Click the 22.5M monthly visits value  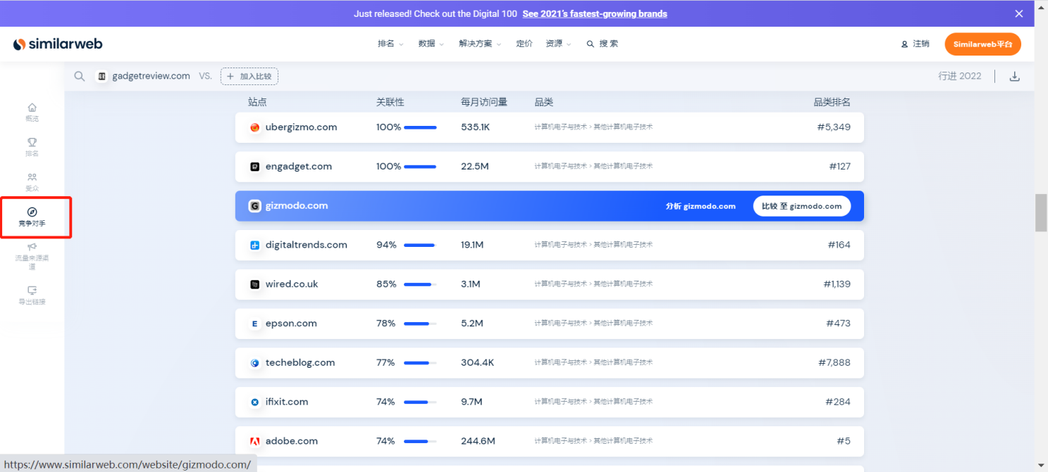coord(474,167)
